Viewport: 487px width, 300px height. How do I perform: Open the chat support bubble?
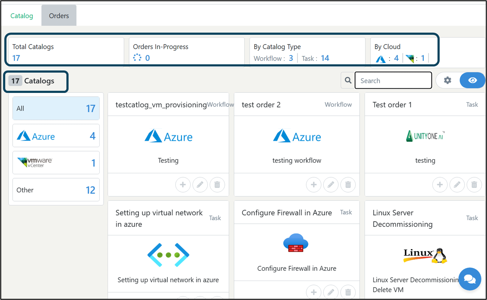(x=470, y=279)
